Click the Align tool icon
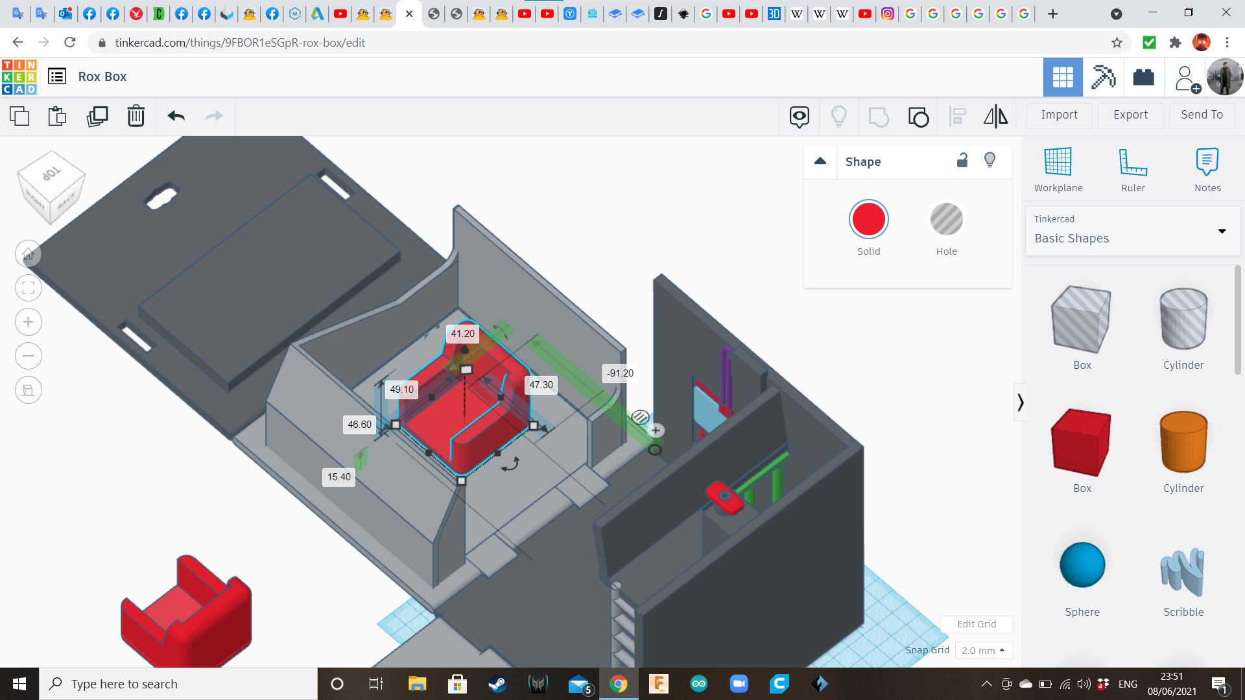1245x700 pixels. point(957,116)
